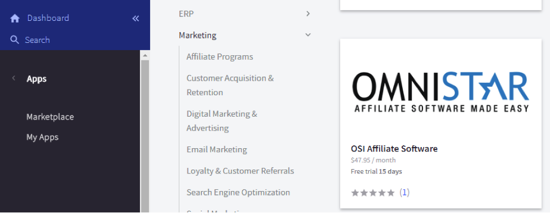The width and height of the screenshot is (550, 213).
Task: Collapse the Marketing category chevron
Action: (x=308, y=35)
